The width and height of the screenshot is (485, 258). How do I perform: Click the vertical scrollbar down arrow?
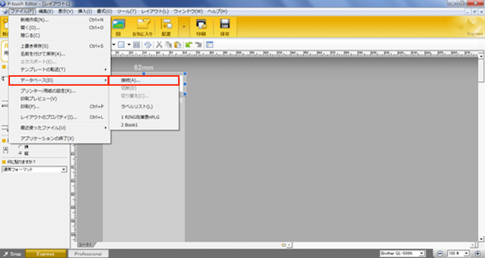[481, 239]
